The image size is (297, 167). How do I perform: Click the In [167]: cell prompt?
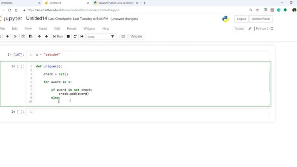(x=16, y=55)
